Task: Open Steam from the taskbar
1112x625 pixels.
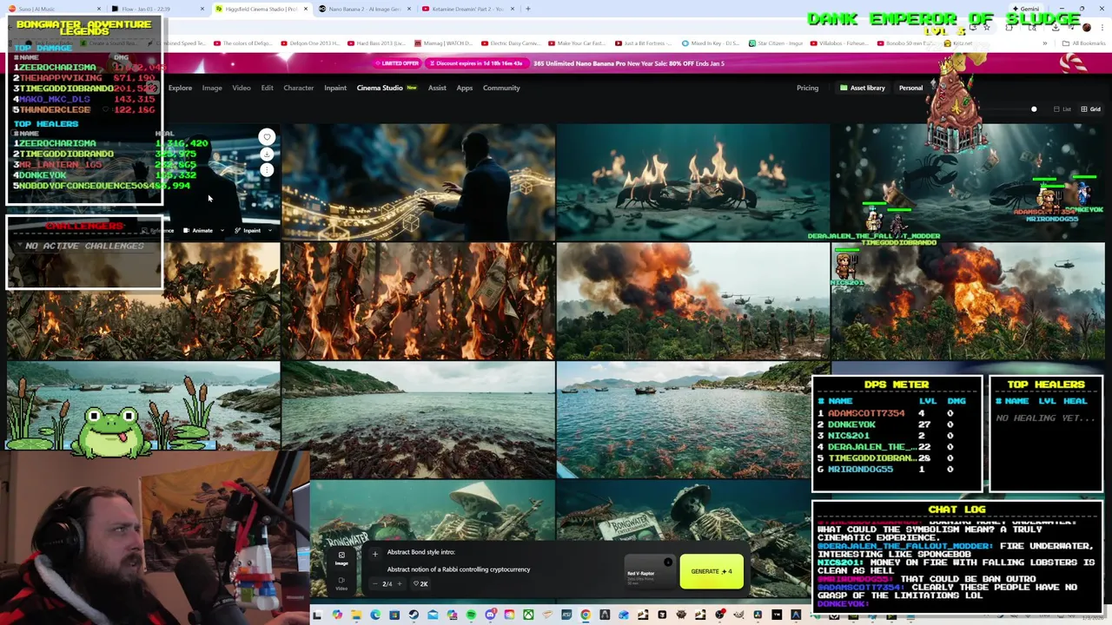Action: (x=414, y=615)
